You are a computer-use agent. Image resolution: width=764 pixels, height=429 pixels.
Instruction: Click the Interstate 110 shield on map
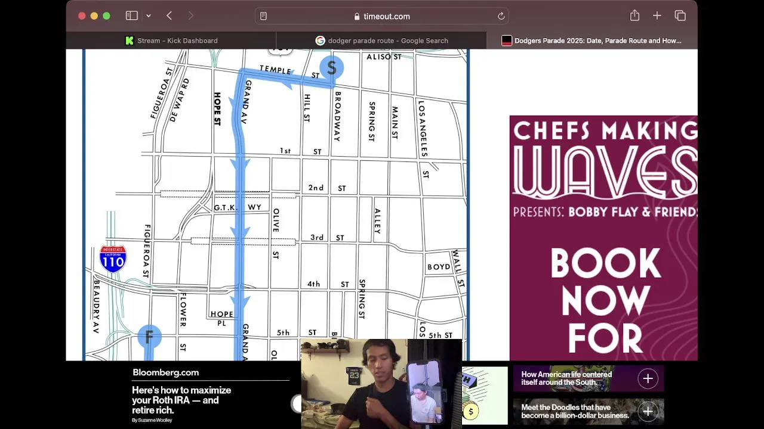[x=113, y=259]
